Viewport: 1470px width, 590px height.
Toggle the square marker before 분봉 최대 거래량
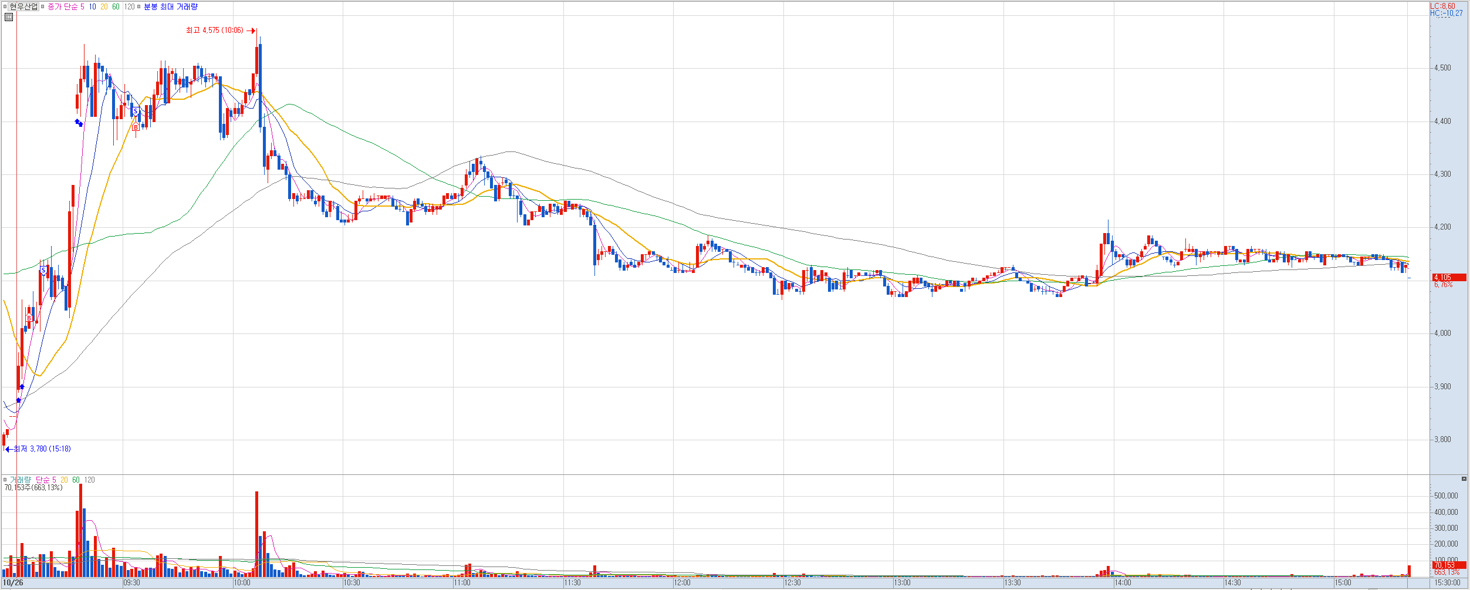pyautogui.click(x=139, y=6)
